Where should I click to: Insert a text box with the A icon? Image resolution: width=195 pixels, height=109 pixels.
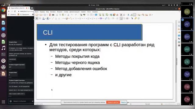121,15
